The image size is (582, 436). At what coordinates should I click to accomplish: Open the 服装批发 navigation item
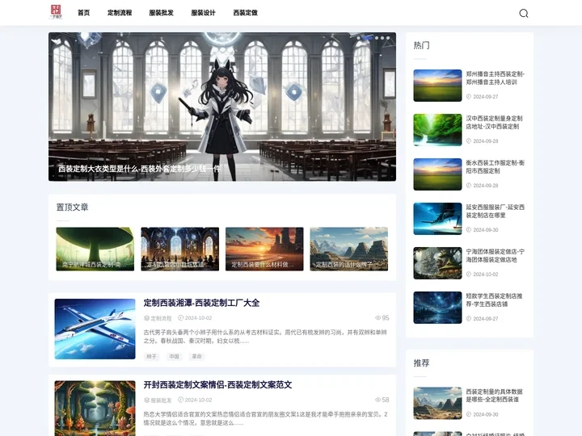point(161,13)
